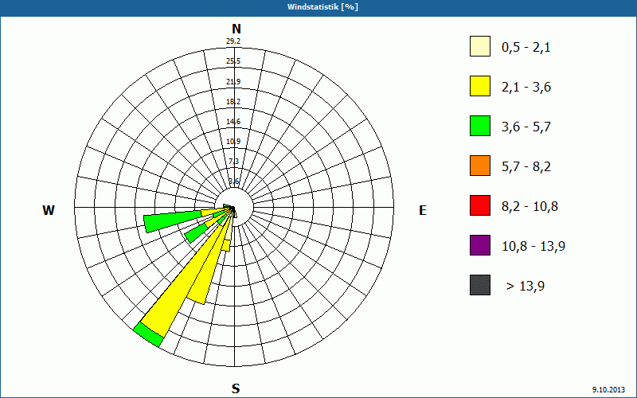This screenshot has width=637, height=398.
Task: Click the orange 5,7 - 8,2 legend swatch
Action: [x=480, y=166]
